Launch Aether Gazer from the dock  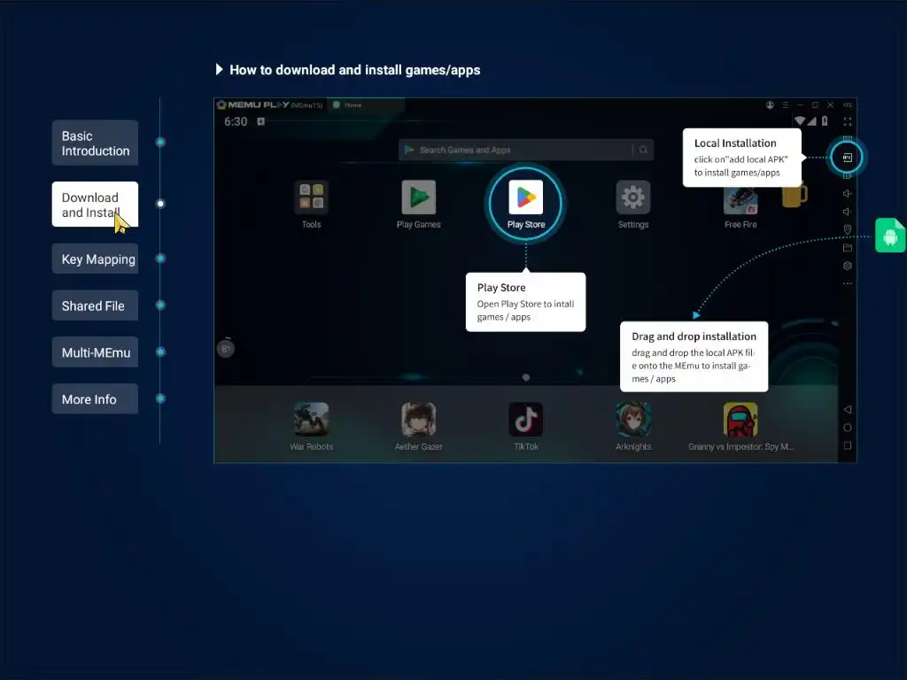(x=419, y=419)
